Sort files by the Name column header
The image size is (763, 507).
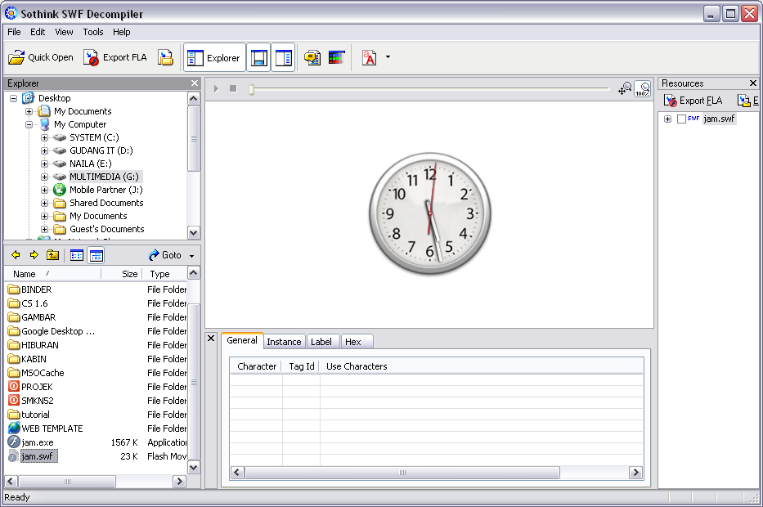click(52, 274)
